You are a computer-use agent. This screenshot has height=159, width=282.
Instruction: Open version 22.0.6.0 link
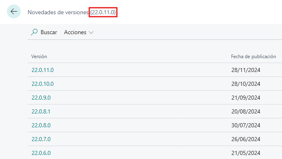click(x=41, y=153)
